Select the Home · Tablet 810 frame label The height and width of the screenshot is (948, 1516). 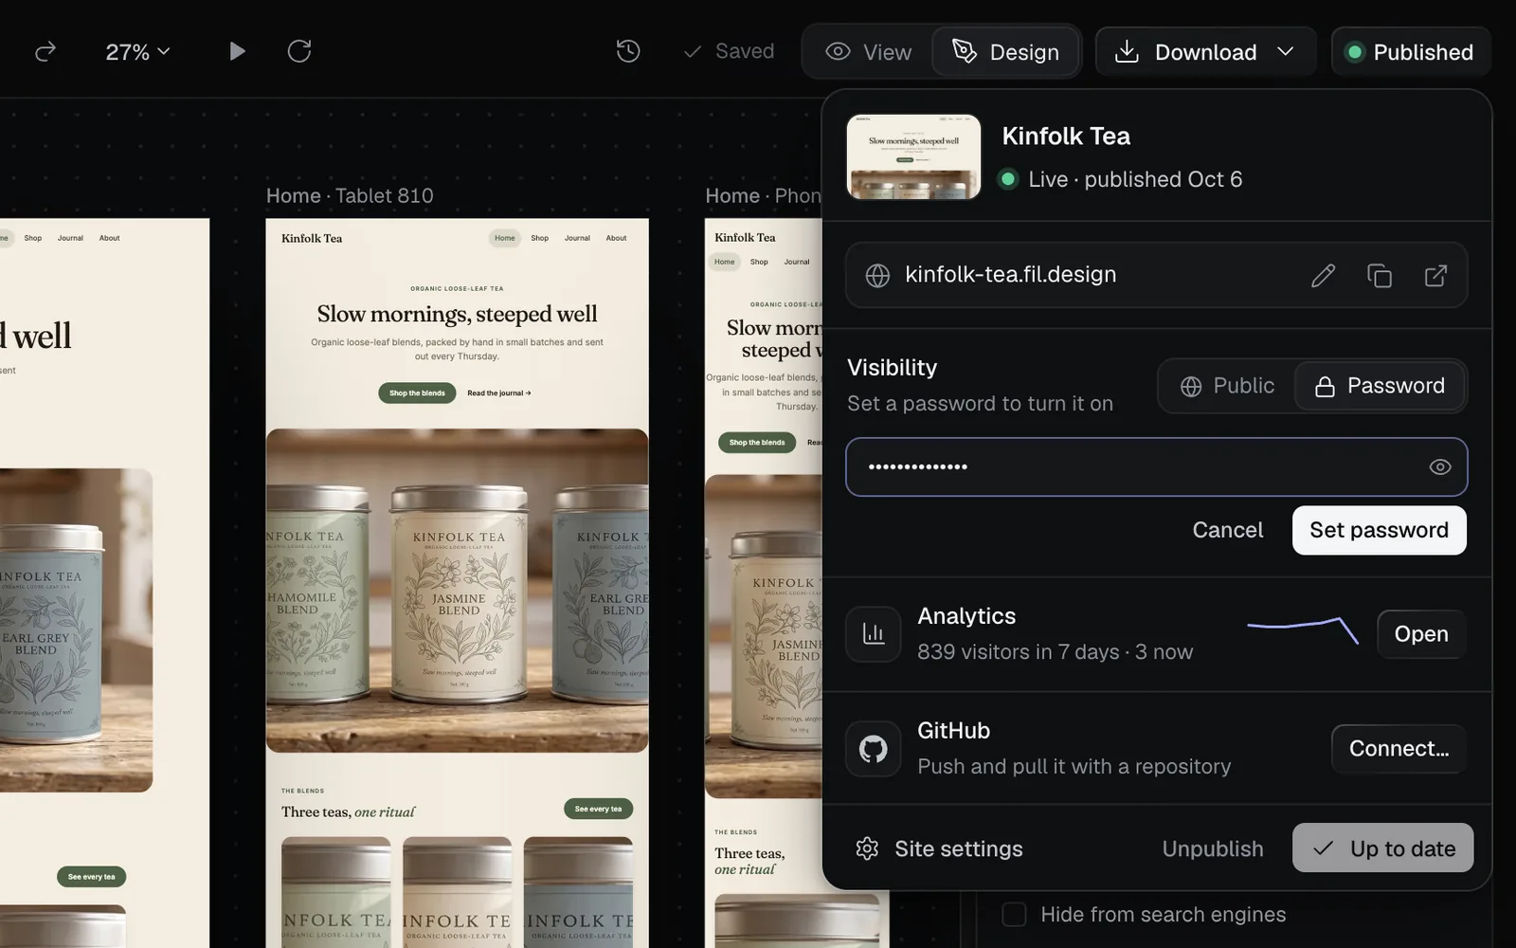click(350, 196)
